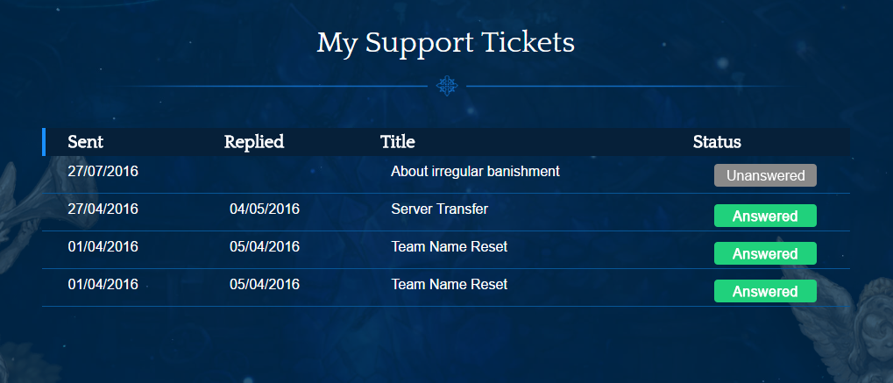Click the 27/04/2016 sent date
Screen dimensions: 893x383
103,209
